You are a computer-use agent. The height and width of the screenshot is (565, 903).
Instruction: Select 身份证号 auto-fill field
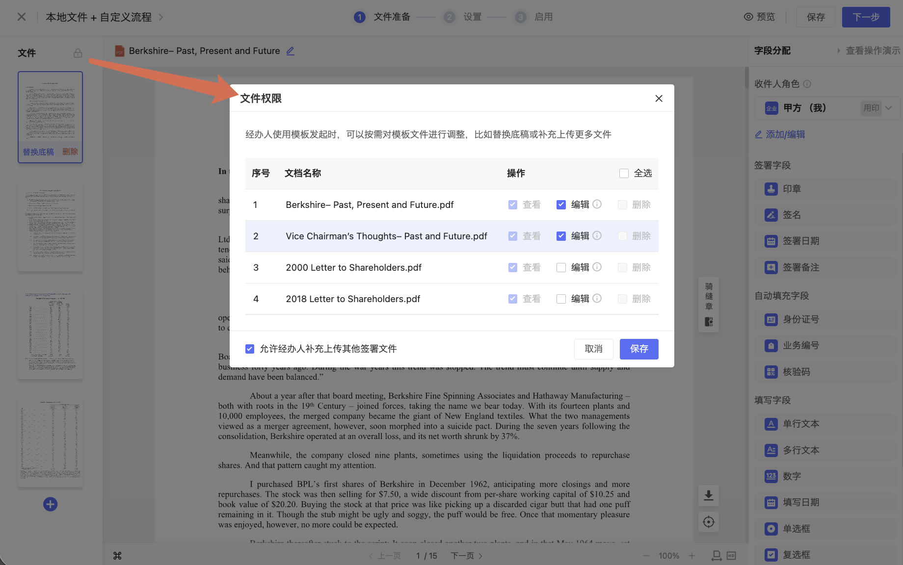click(826, 319)
